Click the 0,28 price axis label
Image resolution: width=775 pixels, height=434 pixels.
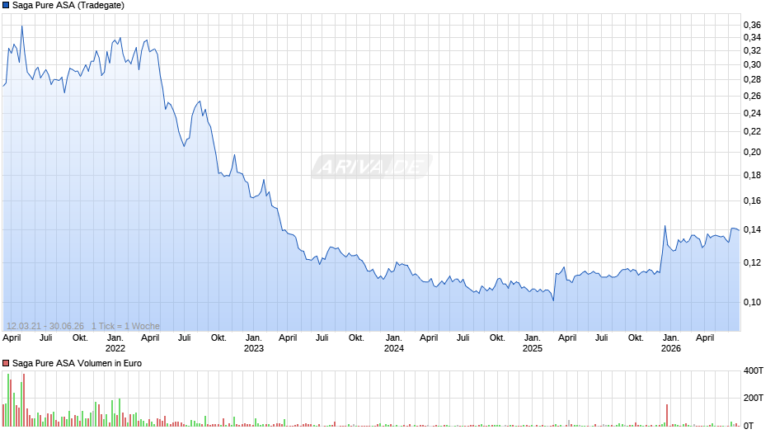coord(752,79)
